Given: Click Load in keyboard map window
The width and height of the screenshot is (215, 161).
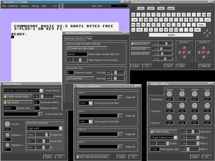Looking at the screenshot, I should [181, 66].
